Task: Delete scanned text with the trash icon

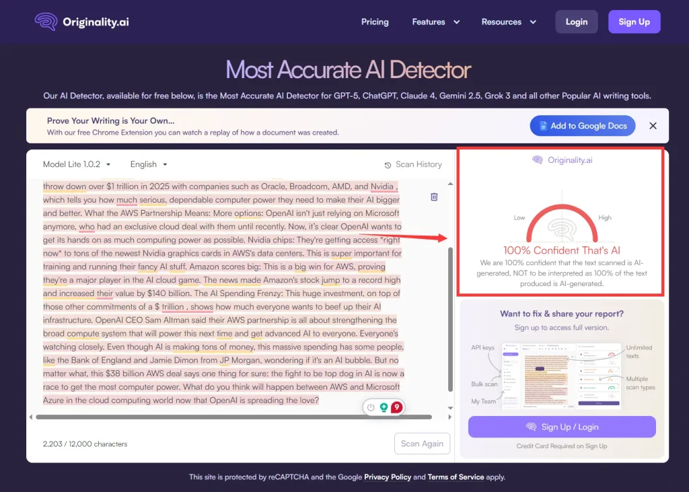Action: point(434,197)
